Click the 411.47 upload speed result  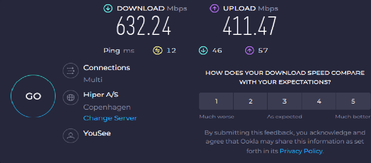250,26
